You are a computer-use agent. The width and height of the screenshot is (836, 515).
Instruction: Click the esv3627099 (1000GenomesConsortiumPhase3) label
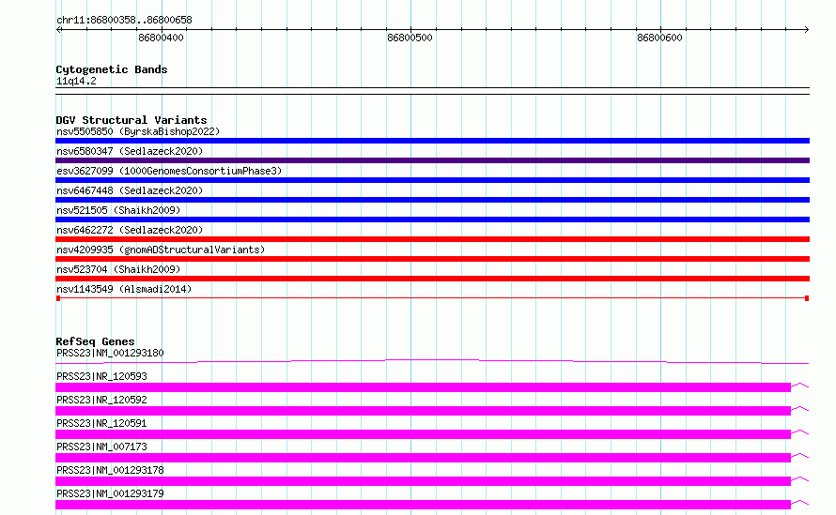click(169, 171)
